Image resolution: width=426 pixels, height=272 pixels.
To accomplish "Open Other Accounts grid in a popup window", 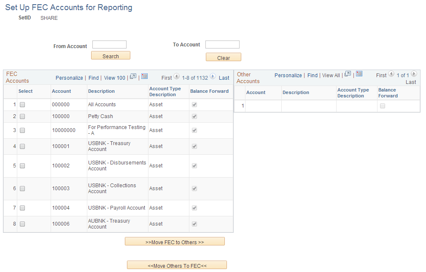I will pos(348,74).
